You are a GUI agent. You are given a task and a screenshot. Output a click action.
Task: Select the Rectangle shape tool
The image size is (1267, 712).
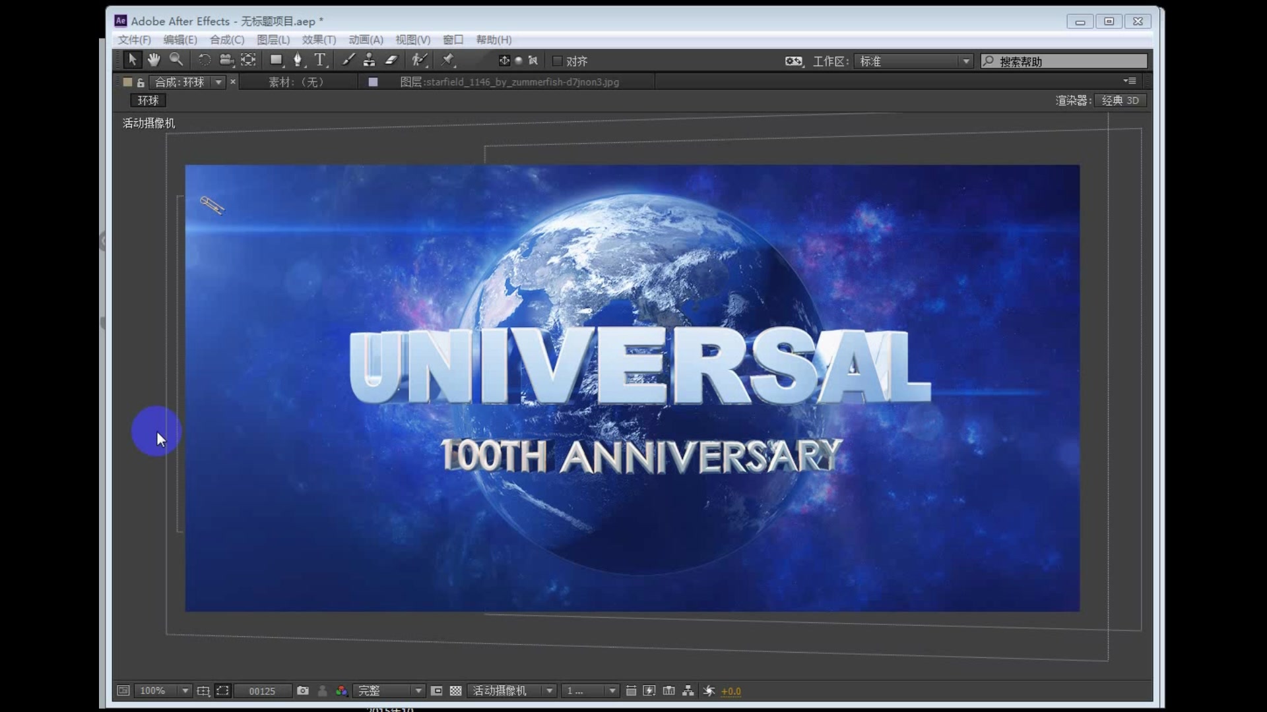[276, 60]
